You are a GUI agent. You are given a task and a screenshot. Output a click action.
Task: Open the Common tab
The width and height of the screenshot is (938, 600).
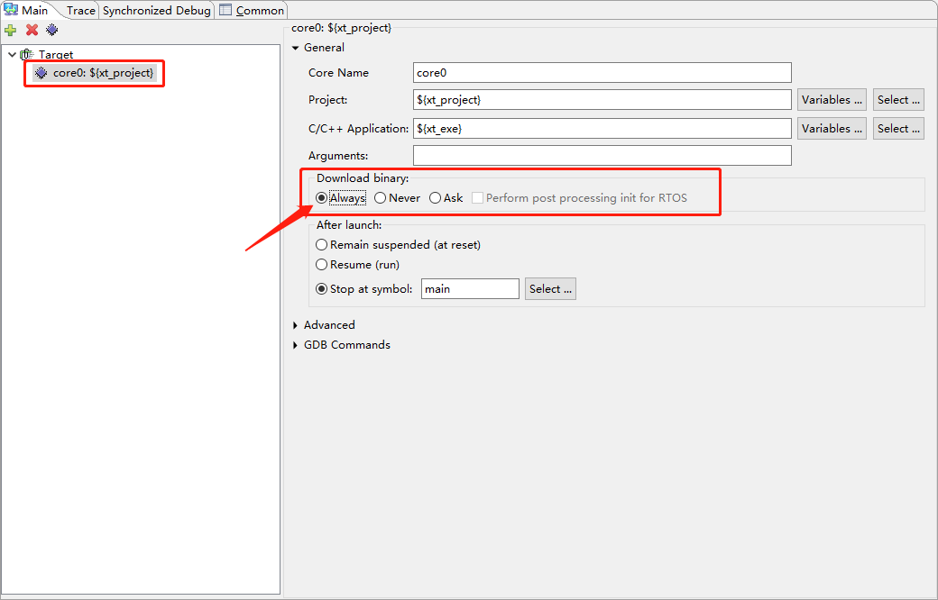click(260, 11)
